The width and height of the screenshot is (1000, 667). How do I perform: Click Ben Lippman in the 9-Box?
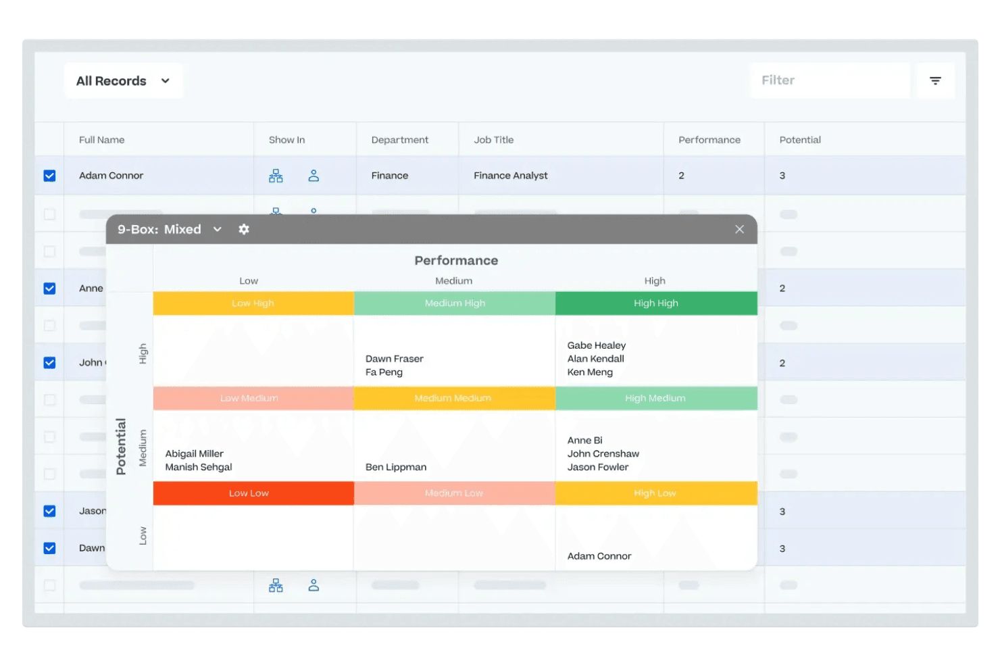click(396, 467)
